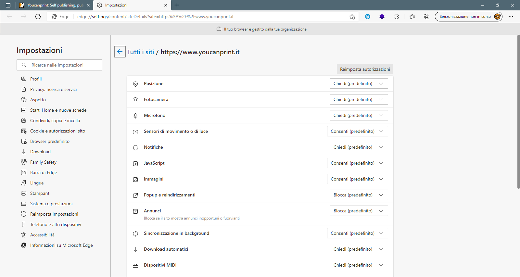Click the Reimposta autorizzazioni button

365,69
